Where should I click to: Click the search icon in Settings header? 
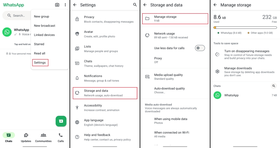tap(135, 5)
